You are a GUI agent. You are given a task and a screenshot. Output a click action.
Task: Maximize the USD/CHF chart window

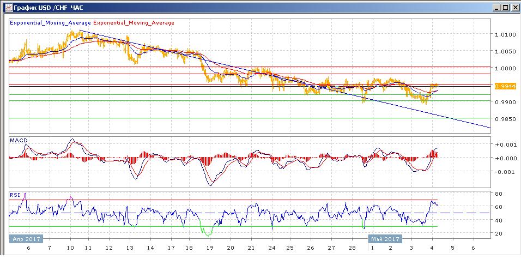[x=505, y=8]
